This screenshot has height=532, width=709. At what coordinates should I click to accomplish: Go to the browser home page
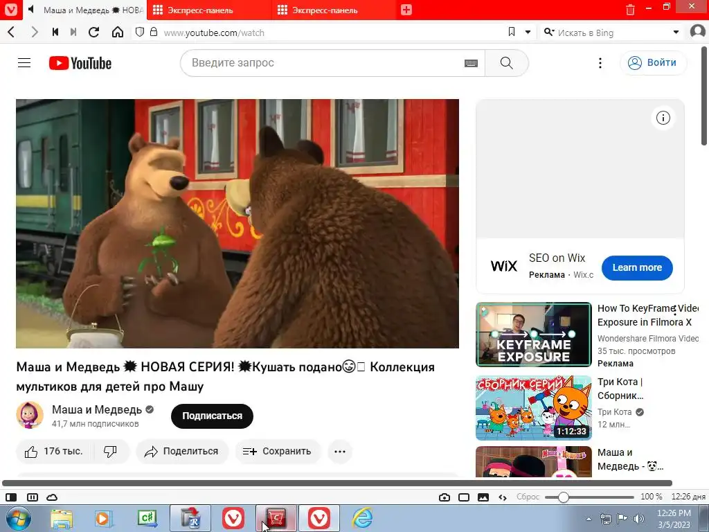pyautogui.click(x=118, y=32)
